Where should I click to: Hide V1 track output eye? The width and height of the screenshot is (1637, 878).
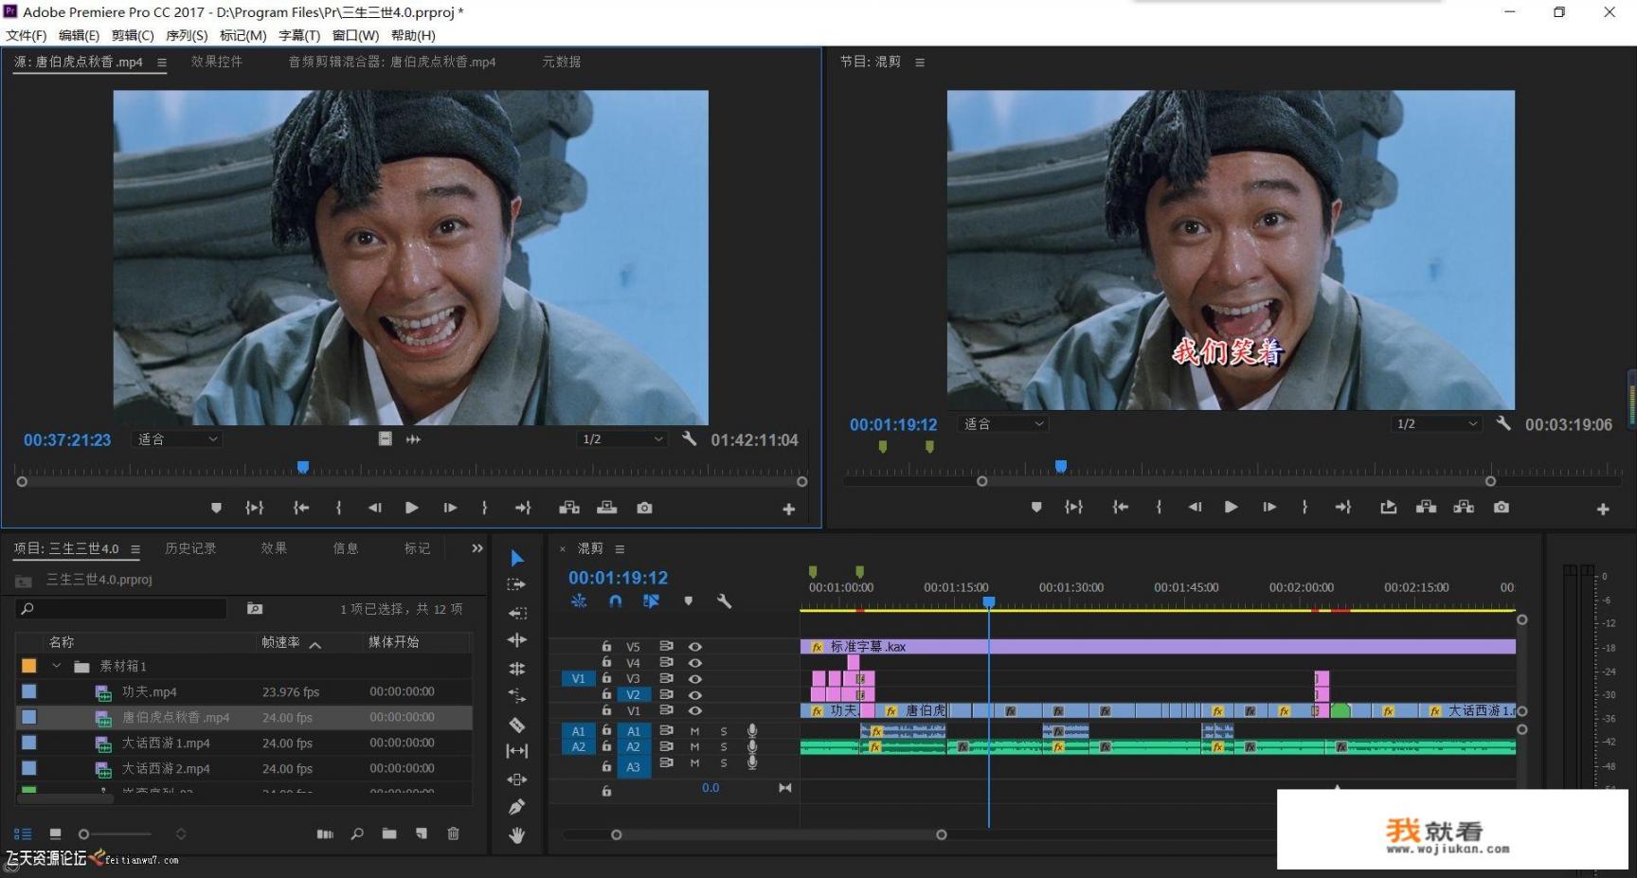[694, 710]
